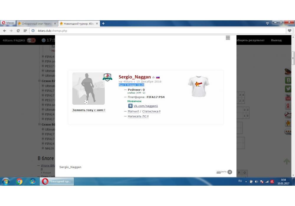Expand the NHL09 tree item
This screenshot has width=295, height=206.
[x=43, y=148]
